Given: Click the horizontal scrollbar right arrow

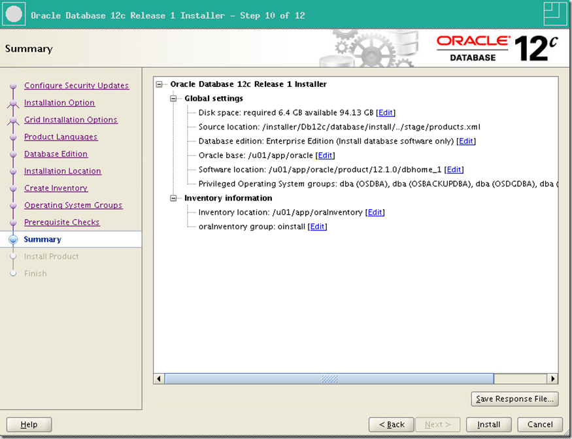Looking at the screenshot, I should [552, 378].
